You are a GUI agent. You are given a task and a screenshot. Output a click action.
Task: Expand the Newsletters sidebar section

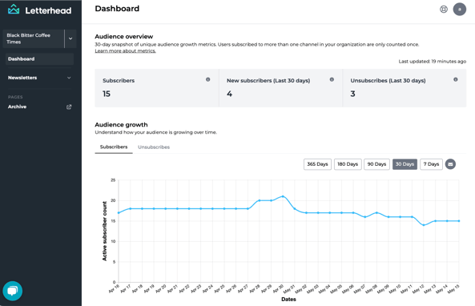[39, 78]
